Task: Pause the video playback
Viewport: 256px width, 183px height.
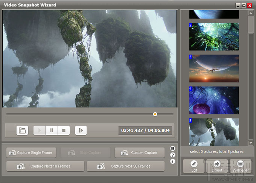Action: (52, 130)
